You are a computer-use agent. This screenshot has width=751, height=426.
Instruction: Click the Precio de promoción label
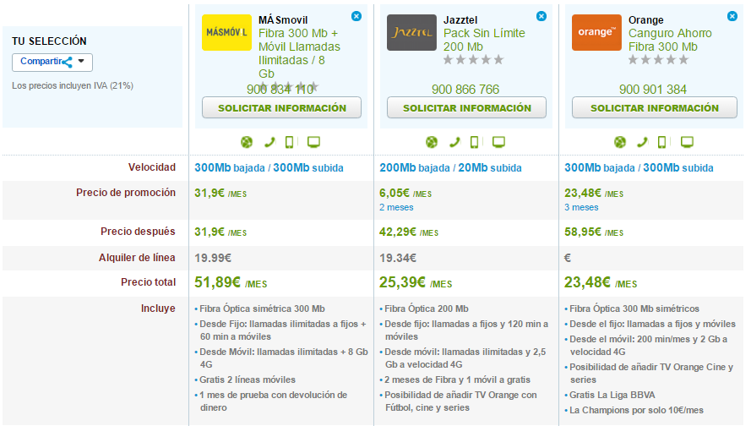pos(126,193)
